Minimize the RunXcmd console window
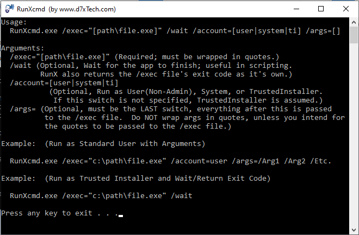The image size is (359, 235). [296, 9]
